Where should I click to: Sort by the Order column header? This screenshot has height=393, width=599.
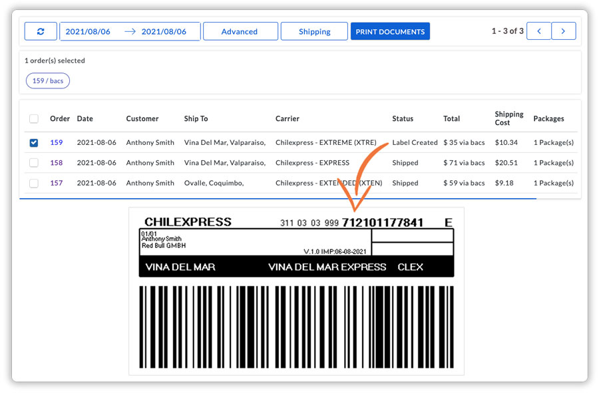click(60, 118)
